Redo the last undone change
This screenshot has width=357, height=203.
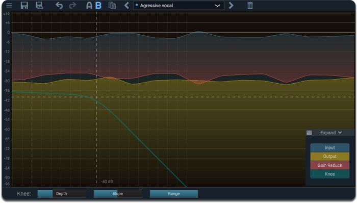[x=72, y=5]
